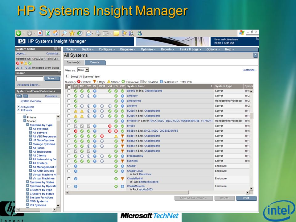Click the Sign Out link
The height and width of the screenshot is (222, 296).
(229, 43)
